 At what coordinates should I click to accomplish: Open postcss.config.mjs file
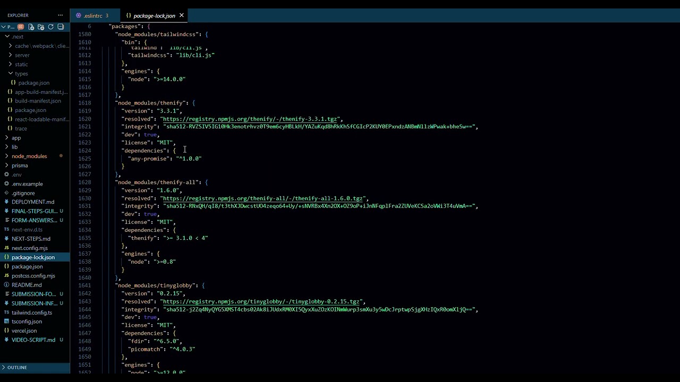tap(33, 275)
